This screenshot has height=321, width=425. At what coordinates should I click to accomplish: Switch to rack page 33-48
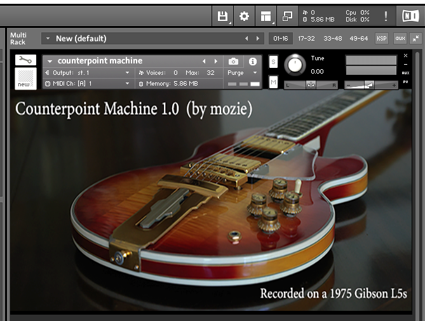click(333, 39)
